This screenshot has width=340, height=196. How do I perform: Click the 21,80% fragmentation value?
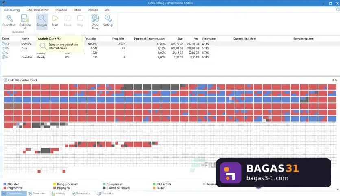coord(161,44)
